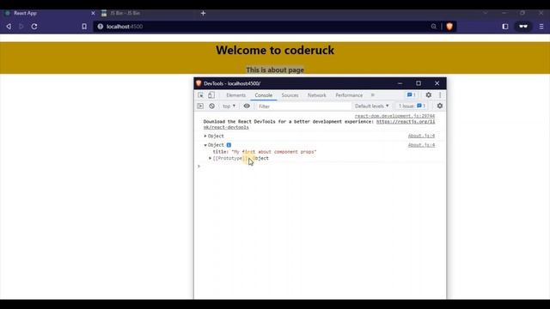550x309 pixels.
Task: Open DevTools settings gear in tab bar
Action: point(429,95)
